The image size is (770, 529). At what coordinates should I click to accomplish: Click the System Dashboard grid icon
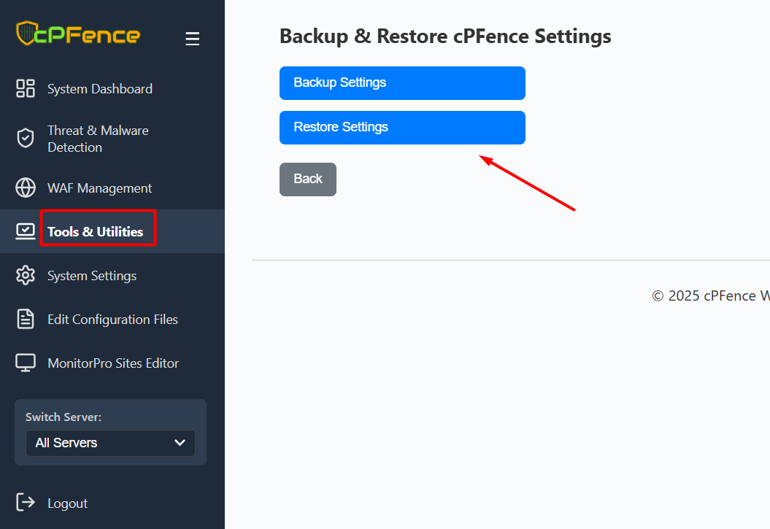pos(26,89)
